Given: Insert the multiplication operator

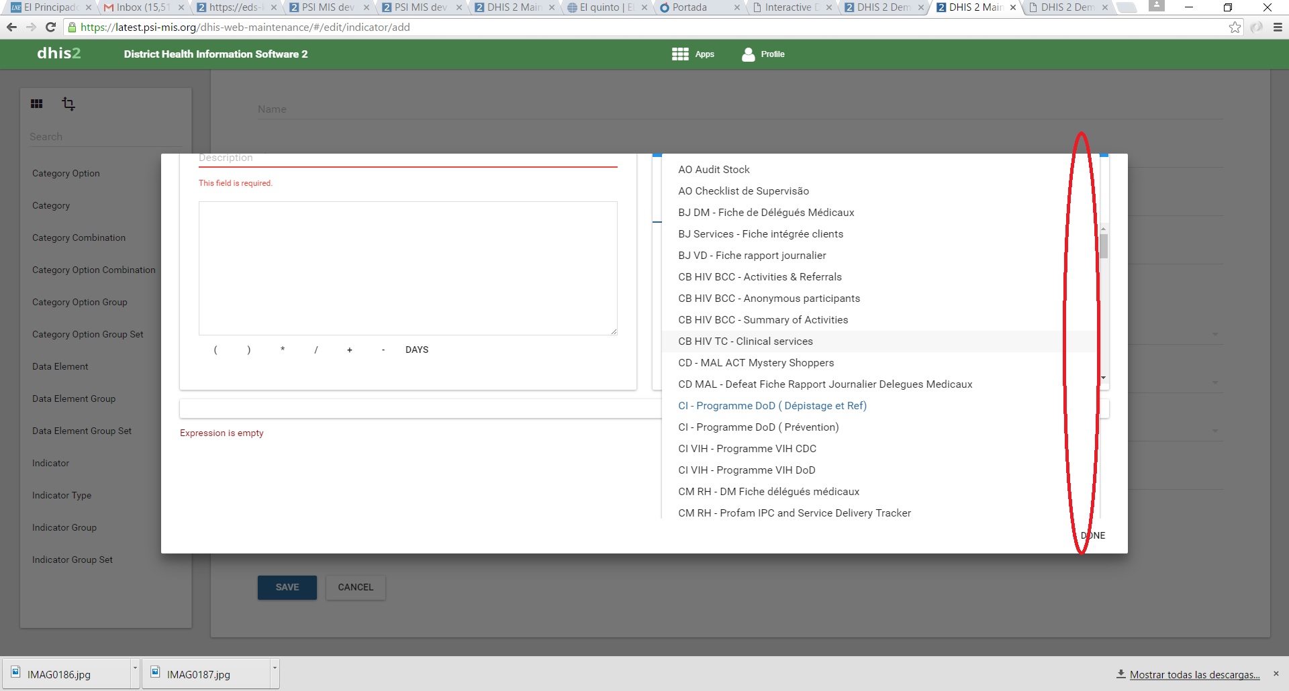Looking at the screenshot, I should (283, 350).
